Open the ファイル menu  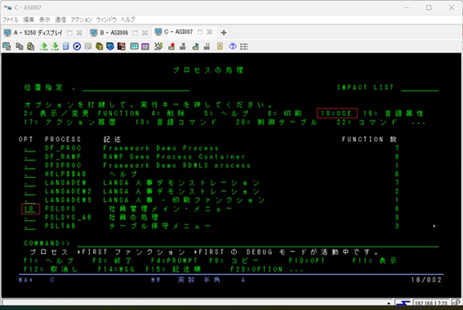coord(11,20)
